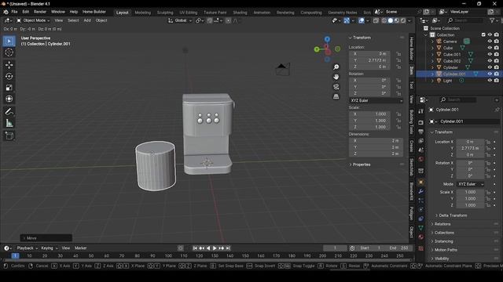503x282 pixels.
Task: Select the Add Cube tool
Action: [9, 136]
